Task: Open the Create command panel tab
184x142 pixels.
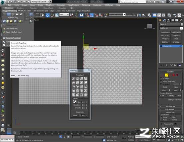Action: [160, 20]
